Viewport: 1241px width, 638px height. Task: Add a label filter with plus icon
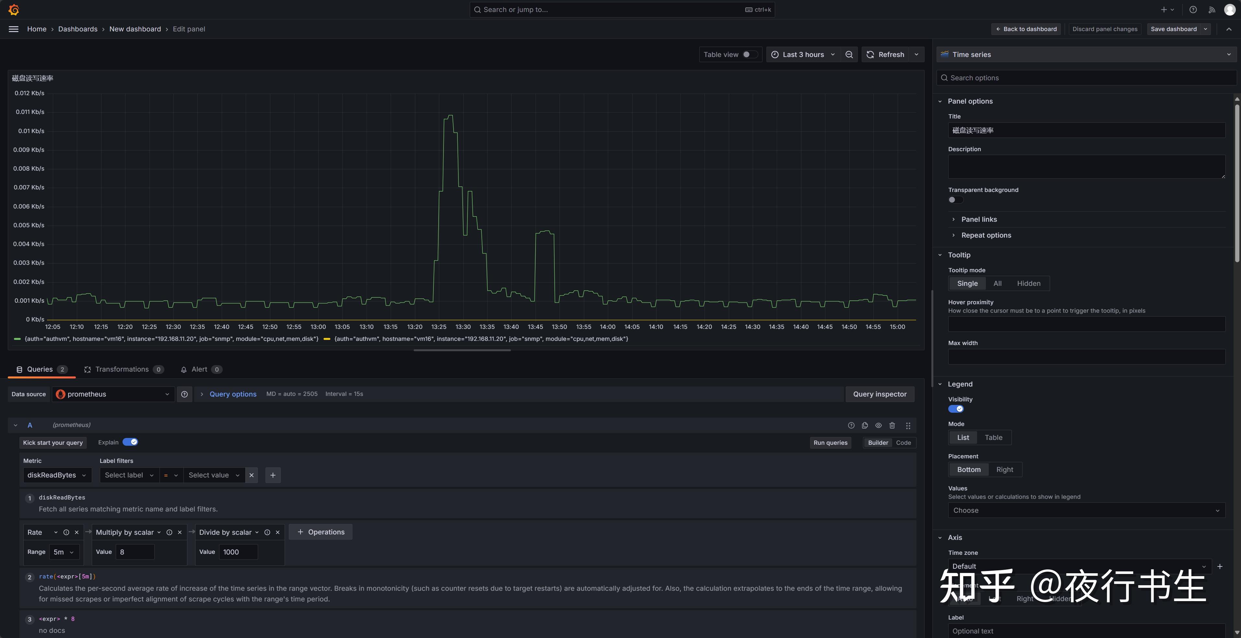[273, 476]
